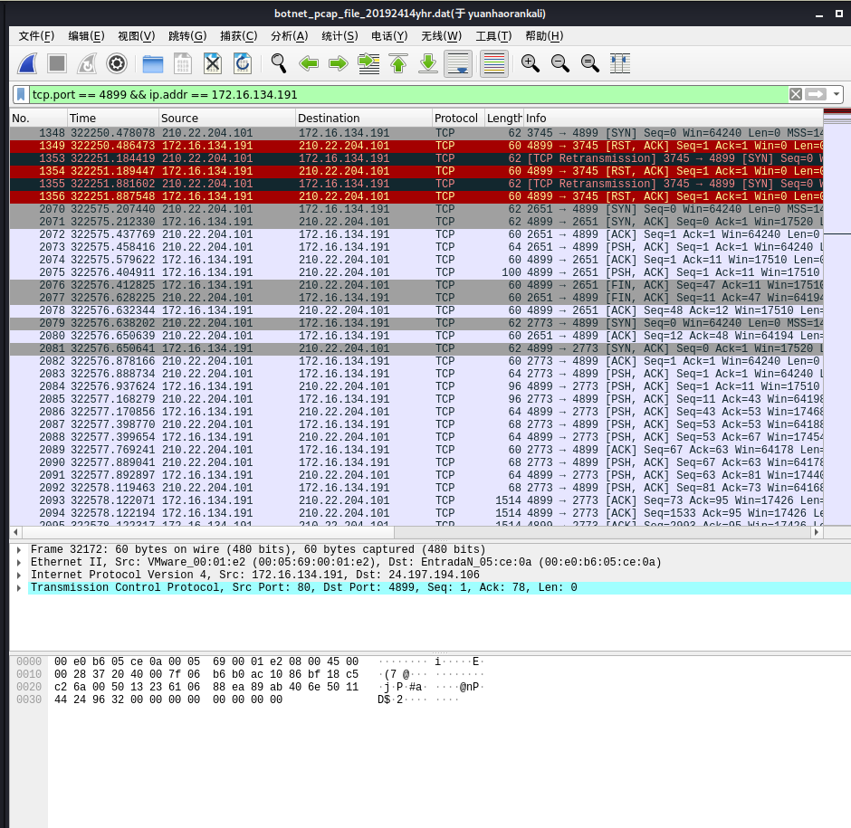Sort by the Destination column header
The height and width of the screenshot is (828, 851).
click(x=364, y=119)
